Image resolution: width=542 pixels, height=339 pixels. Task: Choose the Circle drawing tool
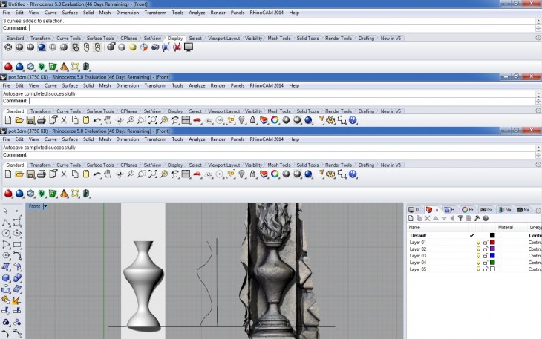tap(6, 233)
